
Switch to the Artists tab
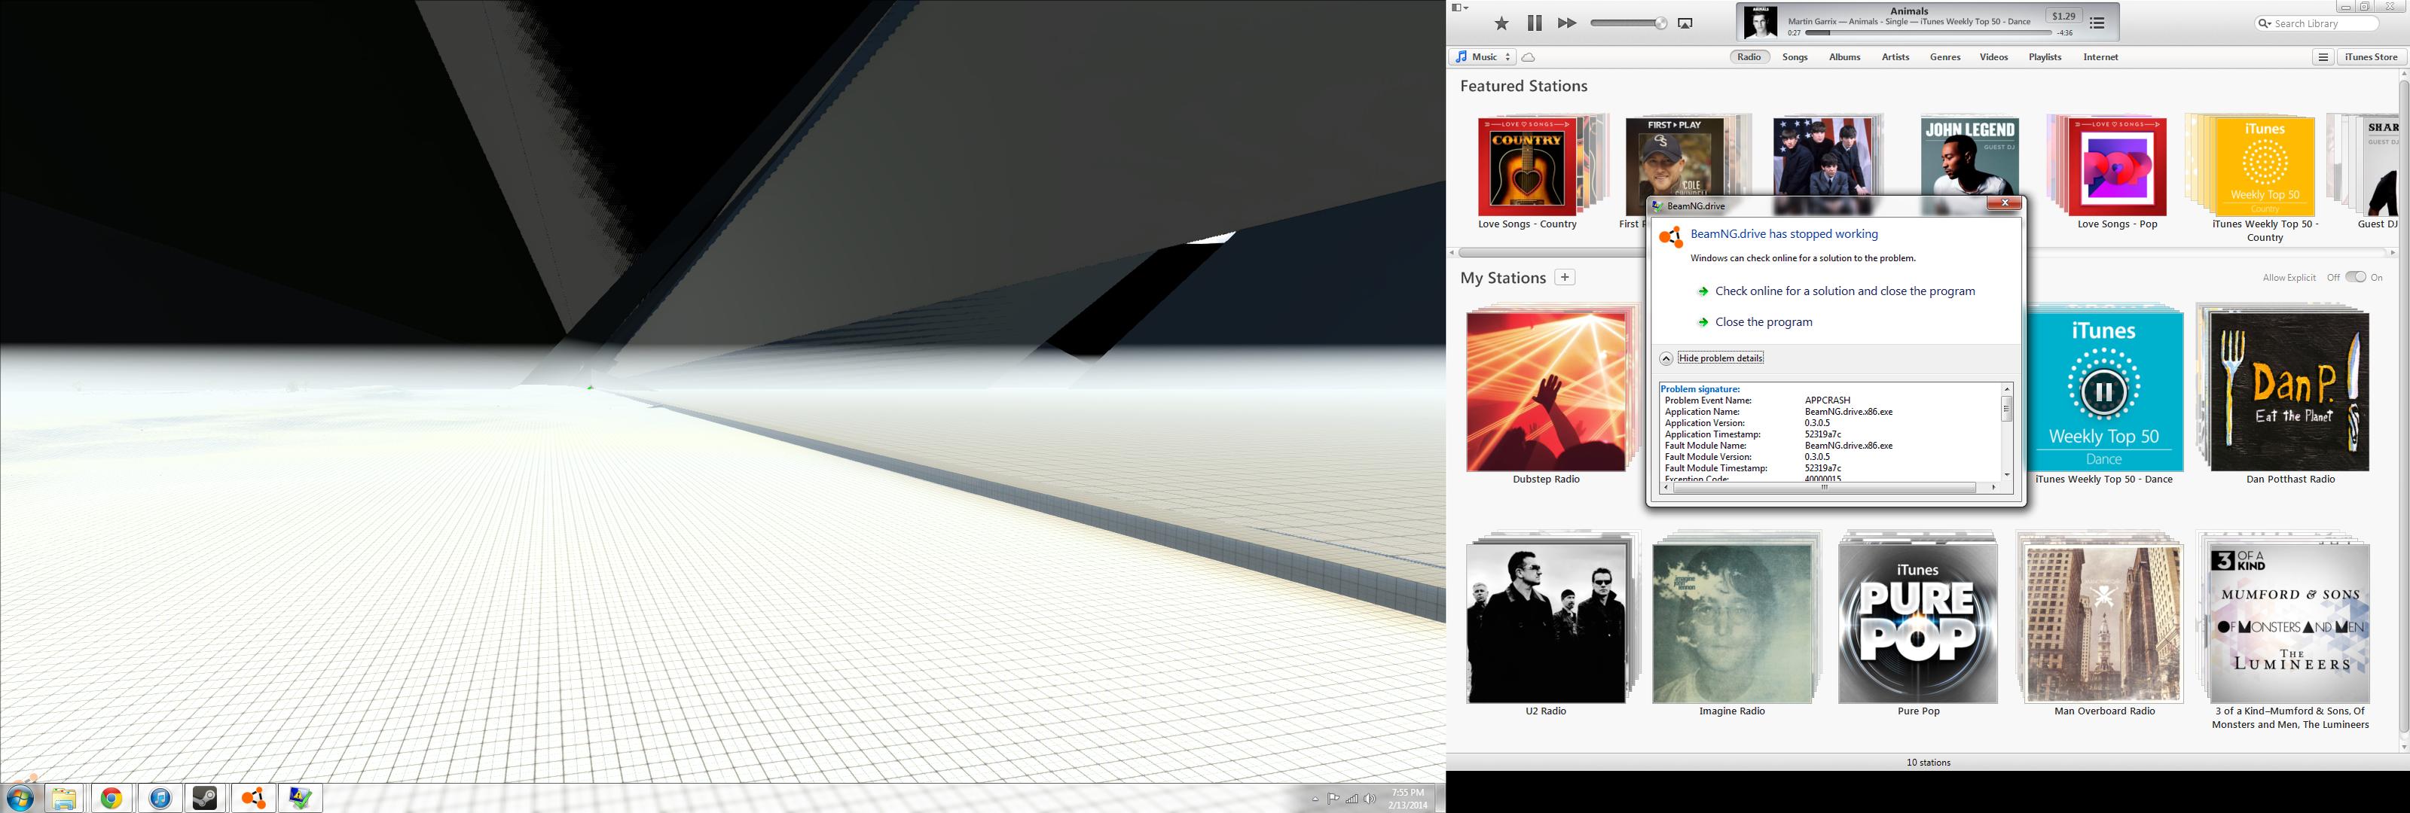tap(1895, 57)
